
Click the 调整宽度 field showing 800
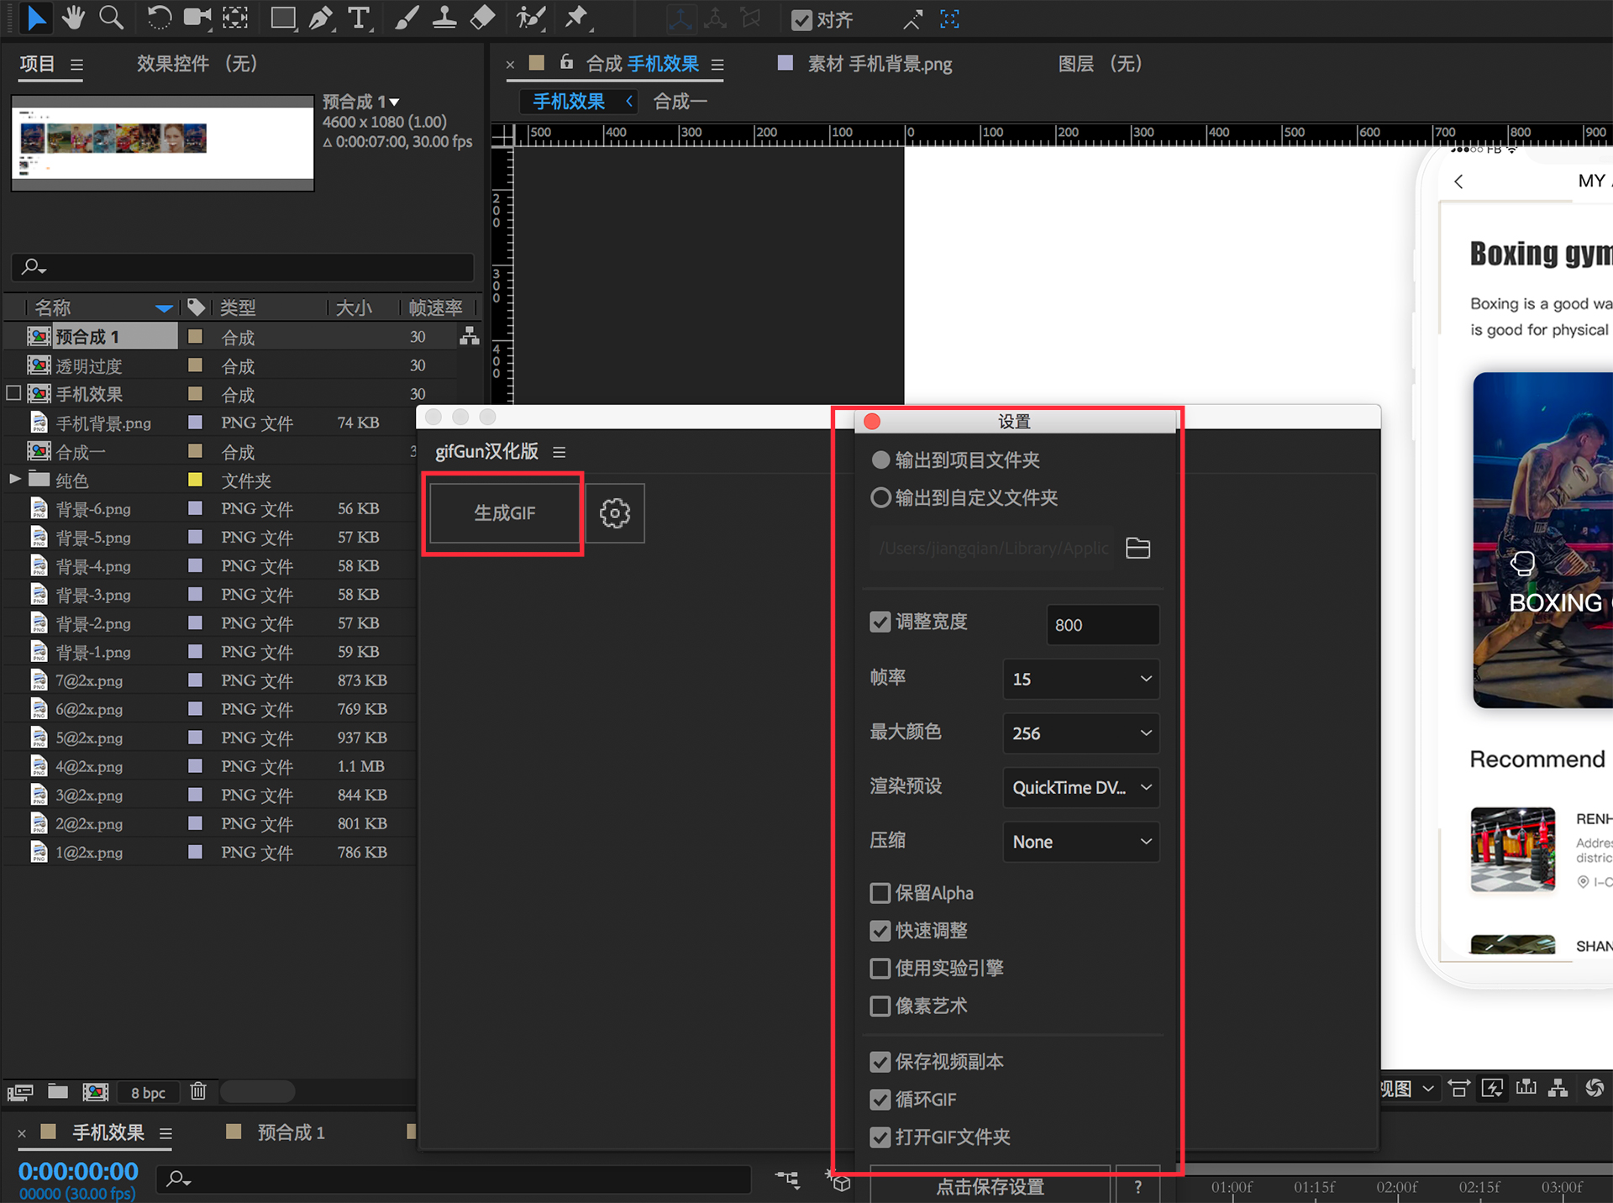pyautogui.click(x=1101, y=625)
